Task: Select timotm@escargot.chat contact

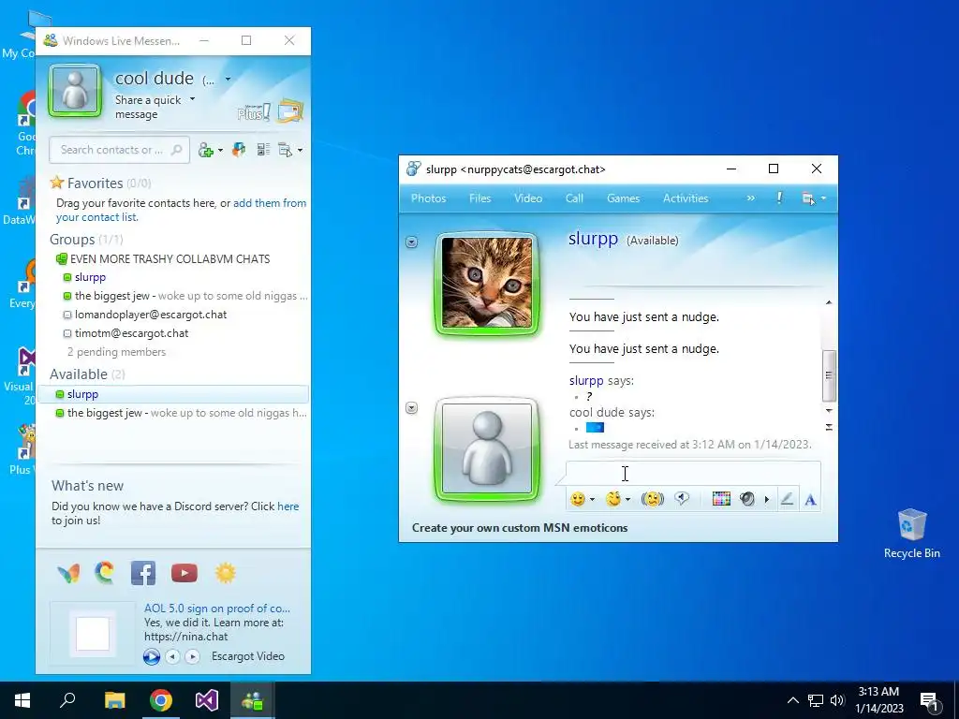Action: 131,333
